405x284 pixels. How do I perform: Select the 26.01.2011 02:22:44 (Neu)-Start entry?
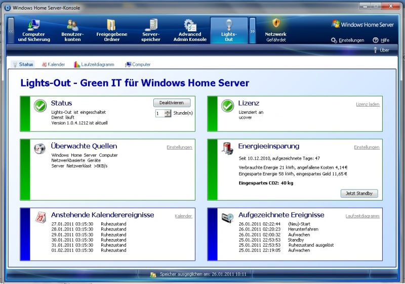coord(274,224)
